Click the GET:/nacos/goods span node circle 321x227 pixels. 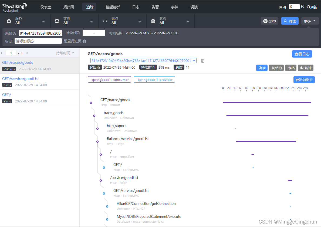coord(91,103)
